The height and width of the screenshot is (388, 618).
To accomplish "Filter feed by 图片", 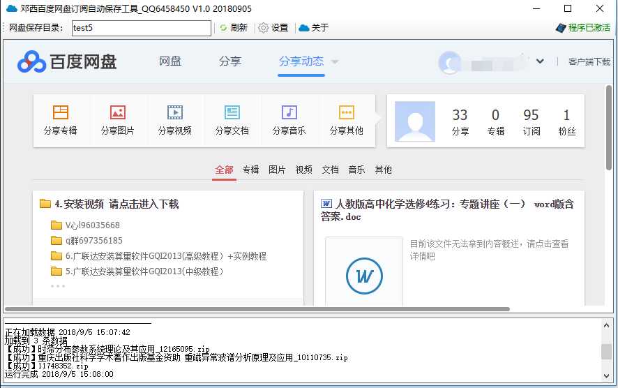I will click(277, 170).
